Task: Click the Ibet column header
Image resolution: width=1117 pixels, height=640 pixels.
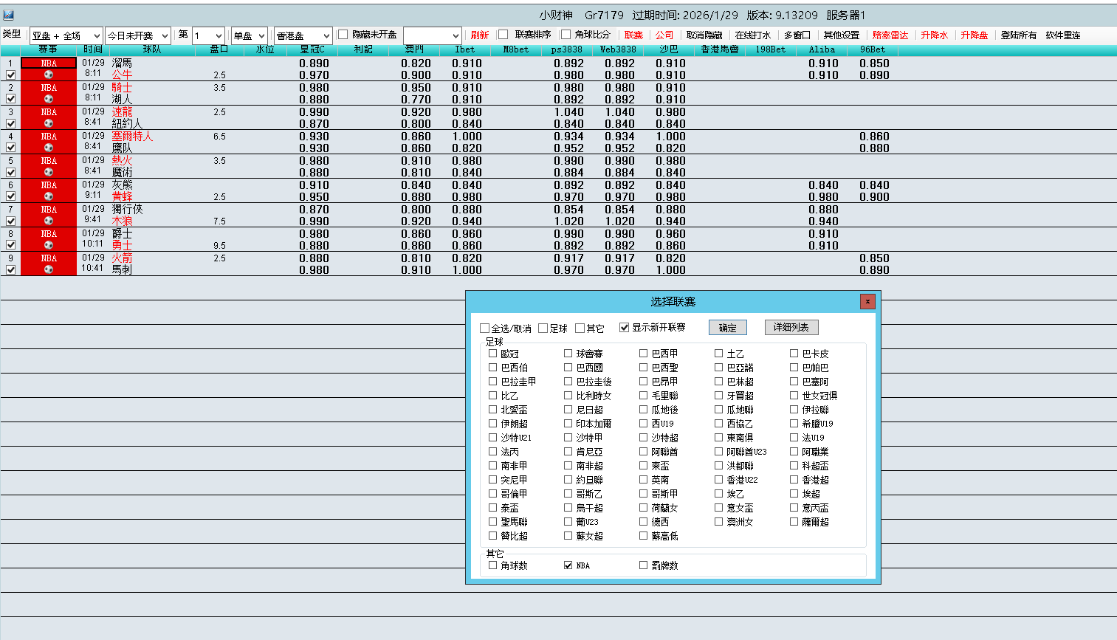Action: click(x=465, y=49)
